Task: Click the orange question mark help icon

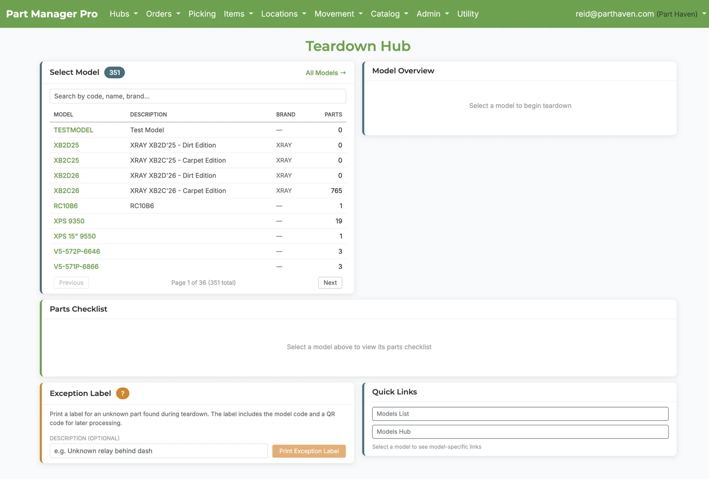Action: pyautogui.click(x=123, y=393)
